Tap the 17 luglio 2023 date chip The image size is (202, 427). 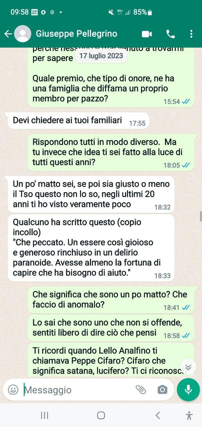[x=101, y=56]
